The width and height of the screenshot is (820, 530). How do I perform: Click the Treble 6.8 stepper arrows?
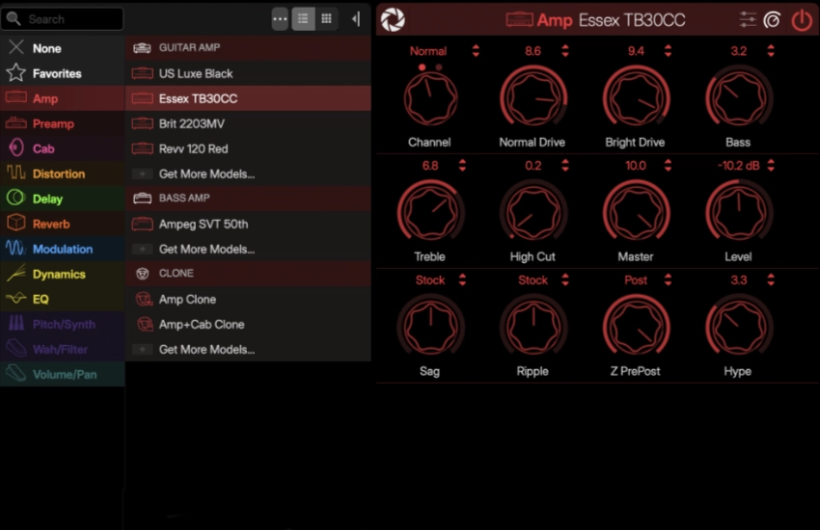click(462, 166)
